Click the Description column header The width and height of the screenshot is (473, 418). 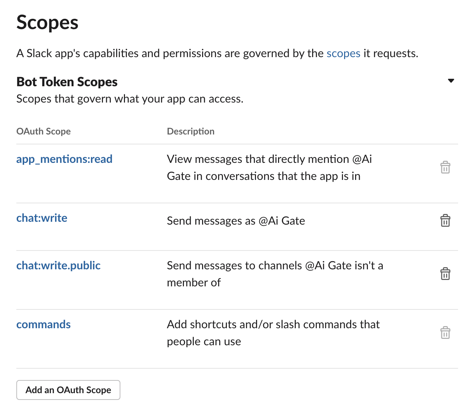click(x=191, y=131)
